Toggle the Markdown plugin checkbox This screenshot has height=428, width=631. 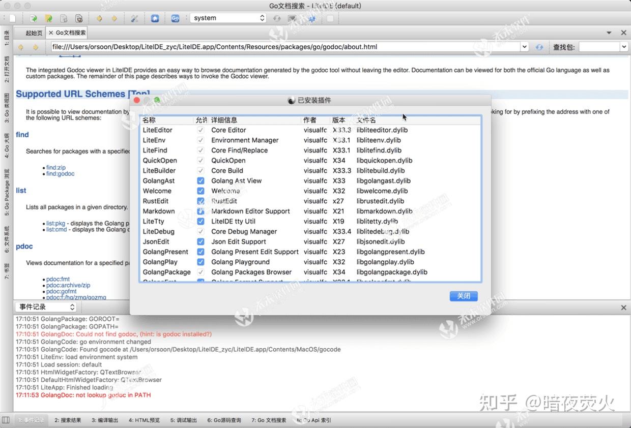(200, 211)
